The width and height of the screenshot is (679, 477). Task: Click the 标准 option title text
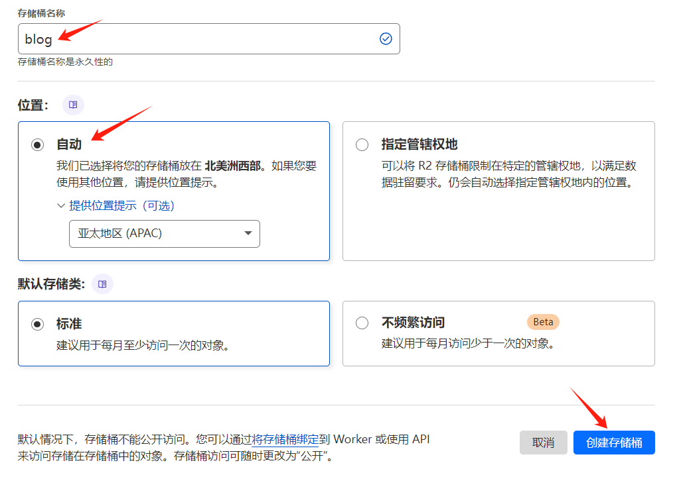tap(69, 324)
